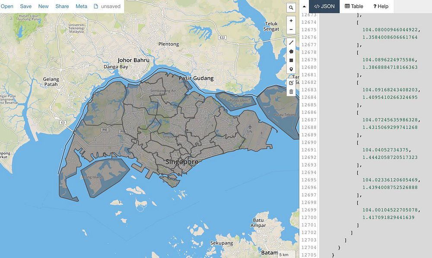The image size is (432, 258).
Task: Switch to the Table tab
Action: (354, 6)
